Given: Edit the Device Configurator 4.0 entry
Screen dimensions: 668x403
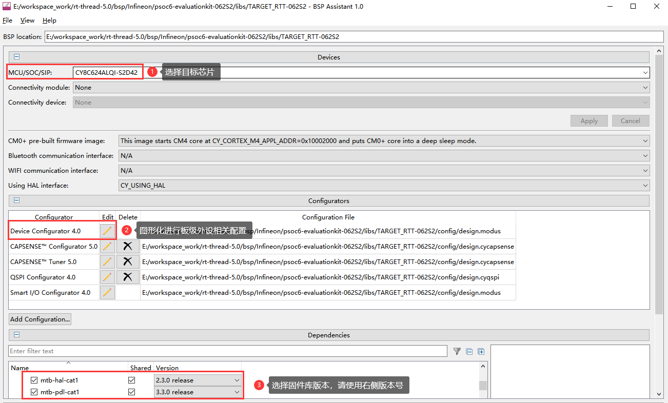Looking at the screenshot, I should pos(107,231).
